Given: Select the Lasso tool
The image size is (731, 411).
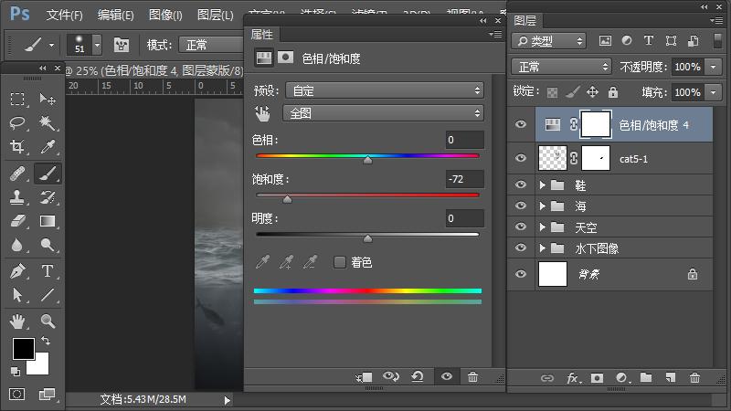Looking at the screenshot, I should click(x=17, y=123).
